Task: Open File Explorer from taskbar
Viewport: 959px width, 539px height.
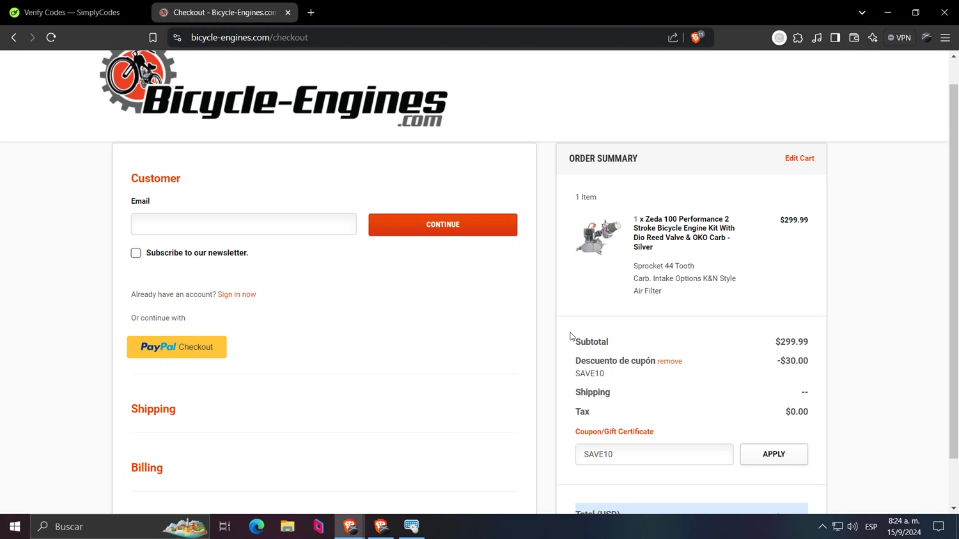Action: coord(288,526)
